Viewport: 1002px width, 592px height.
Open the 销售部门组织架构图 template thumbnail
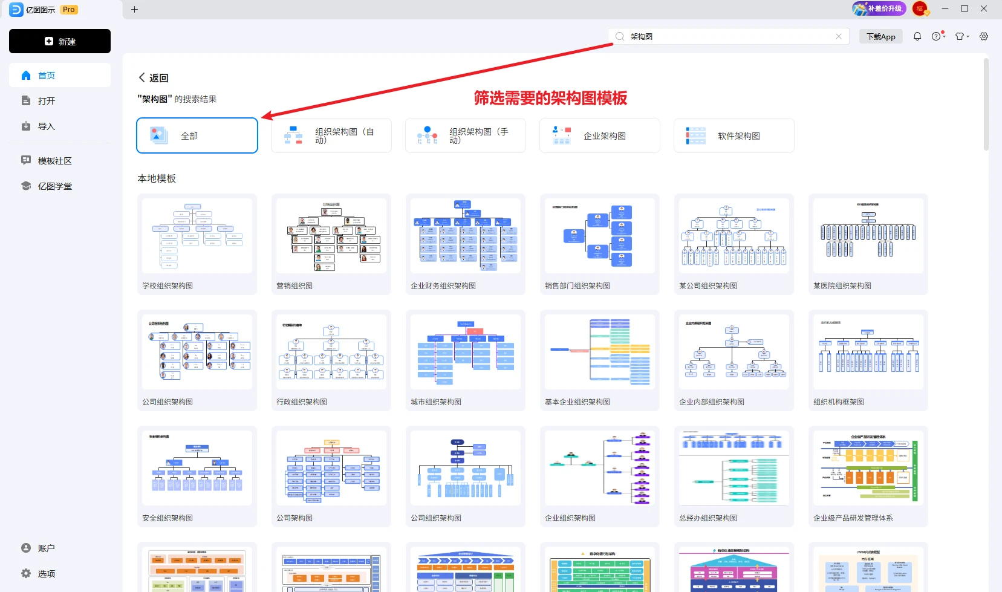[600, 236]
